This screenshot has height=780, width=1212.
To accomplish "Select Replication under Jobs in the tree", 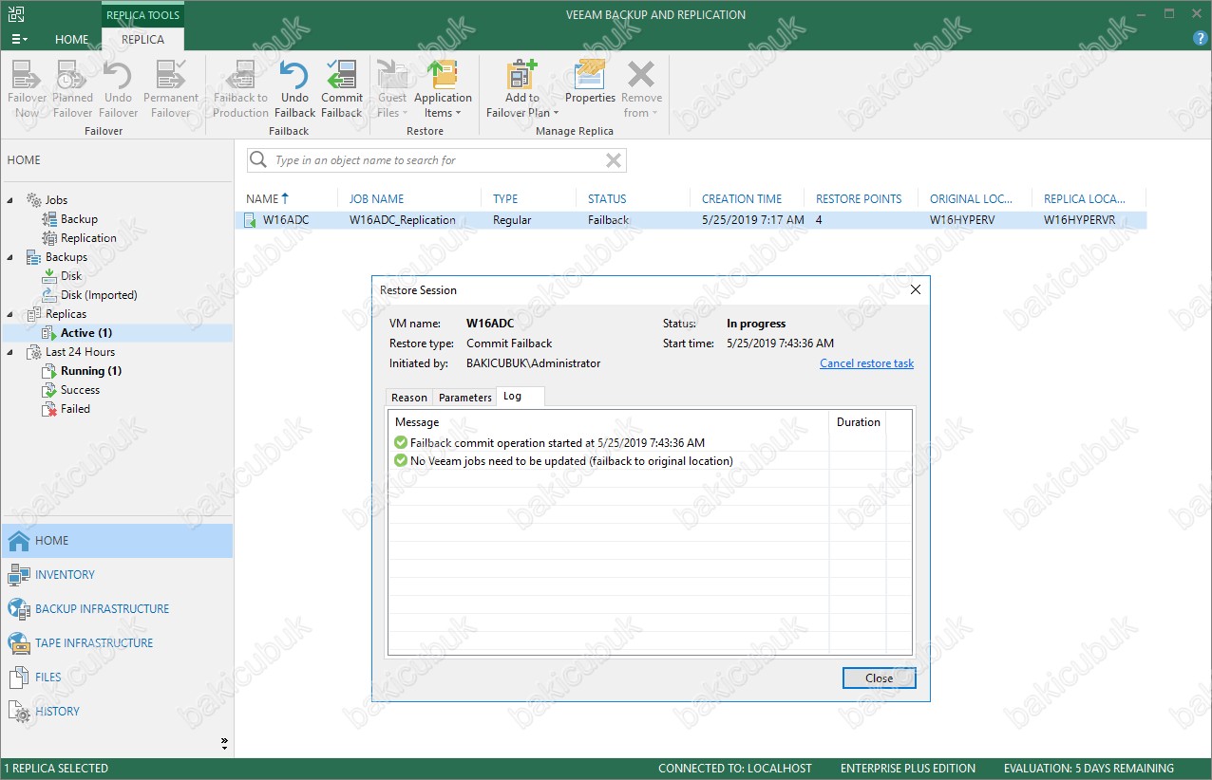I will click(88, 238).
